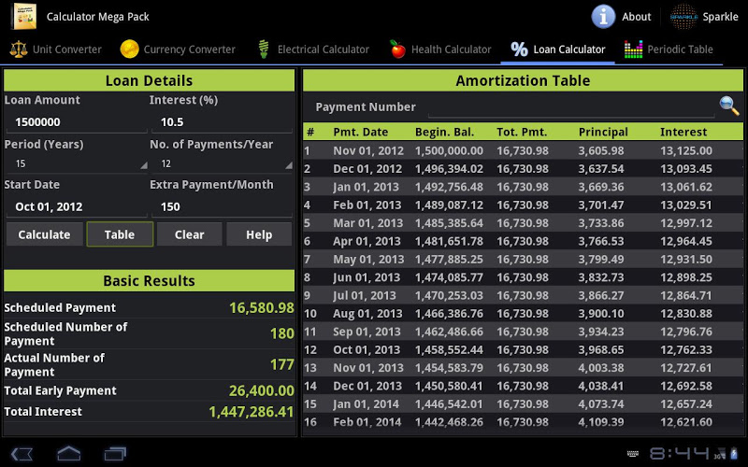
Task: Switch to Currency Converter tab
Action: point(178,50)
